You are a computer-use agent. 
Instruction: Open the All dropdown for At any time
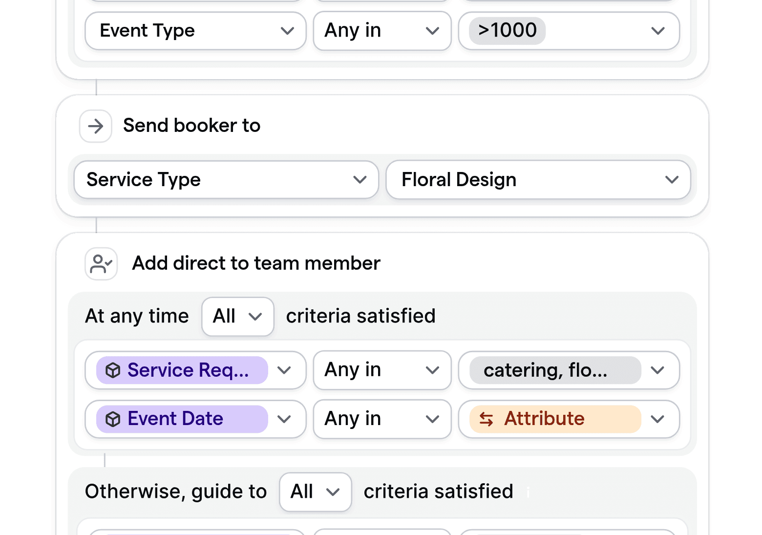click(x=237, y=316)
